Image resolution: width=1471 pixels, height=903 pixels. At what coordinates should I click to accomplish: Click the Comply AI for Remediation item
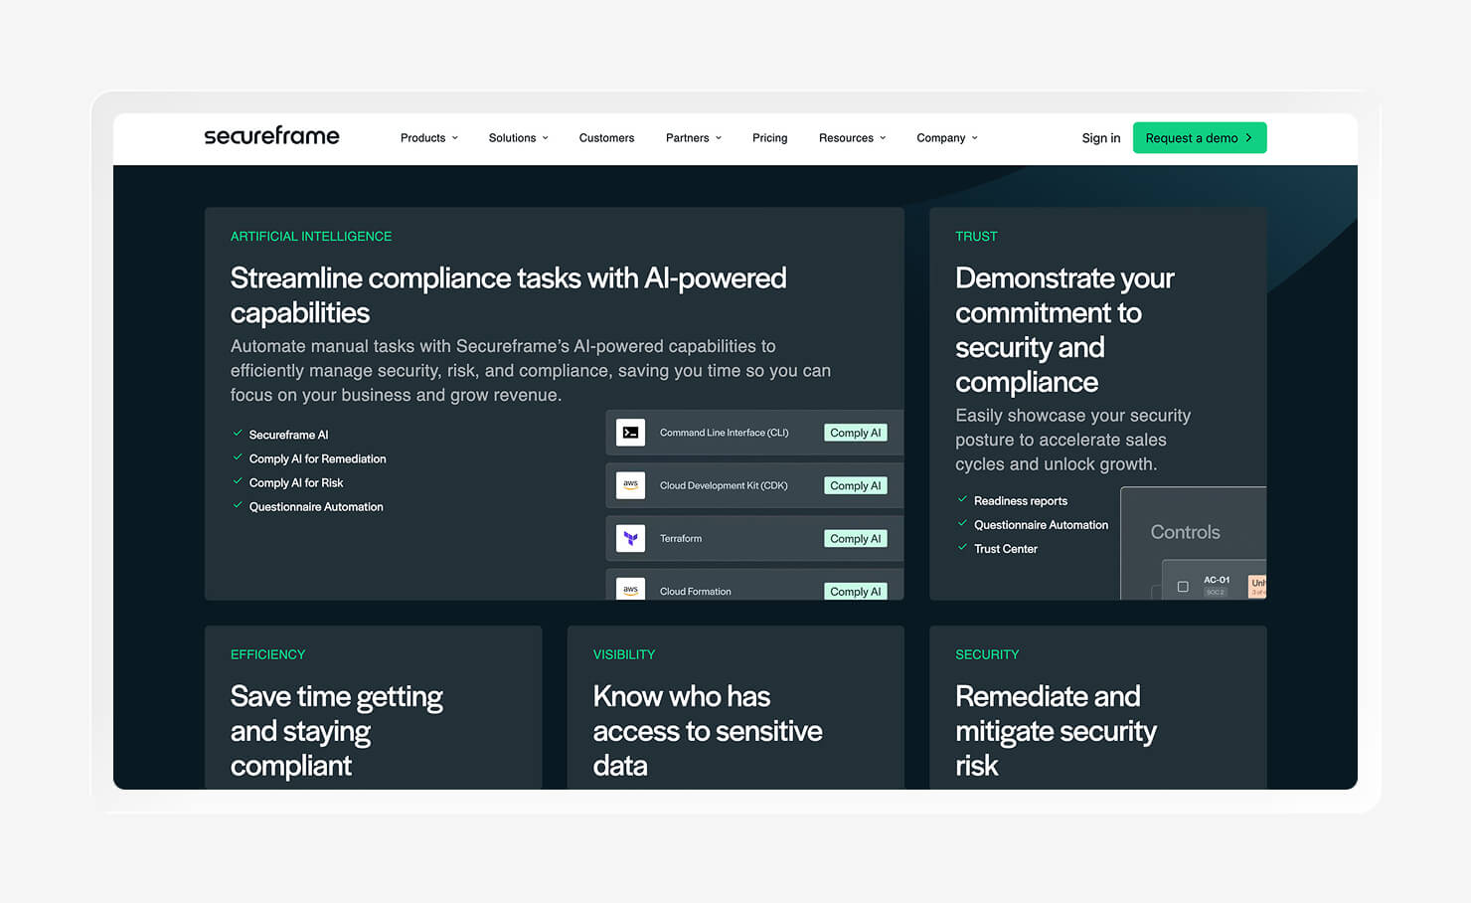(317, 458)
